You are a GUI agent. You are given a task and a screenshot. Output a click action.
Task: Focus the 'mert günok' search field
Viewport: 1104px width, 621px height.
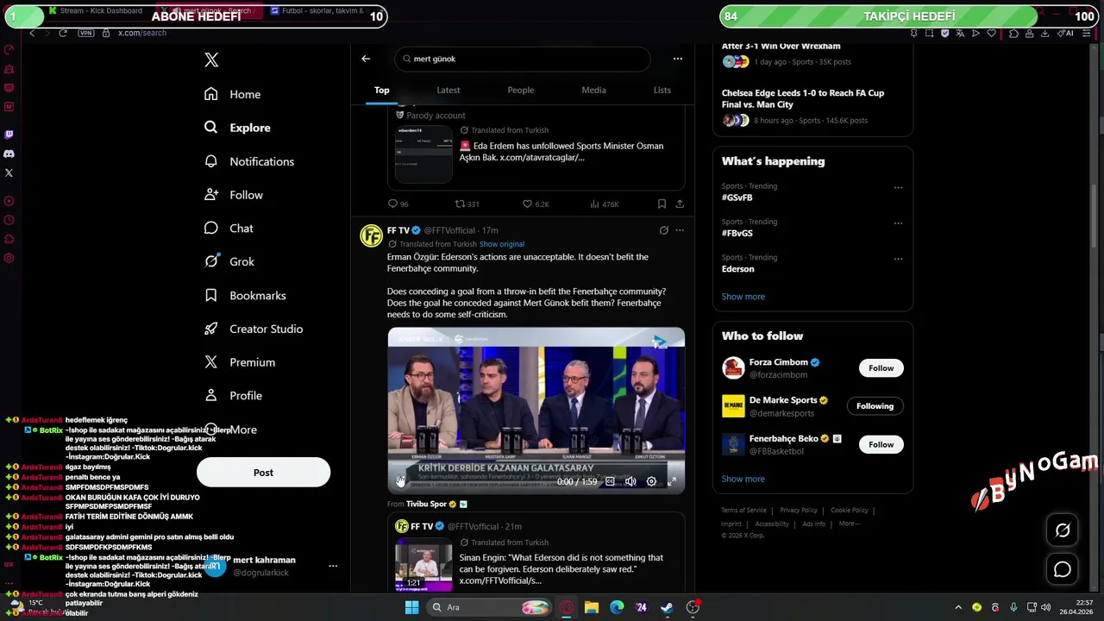coord(523,59)
